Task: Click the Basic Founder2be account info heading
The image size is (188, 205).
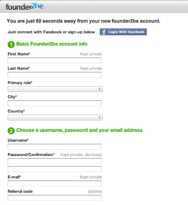Action: tap(52, 44)
